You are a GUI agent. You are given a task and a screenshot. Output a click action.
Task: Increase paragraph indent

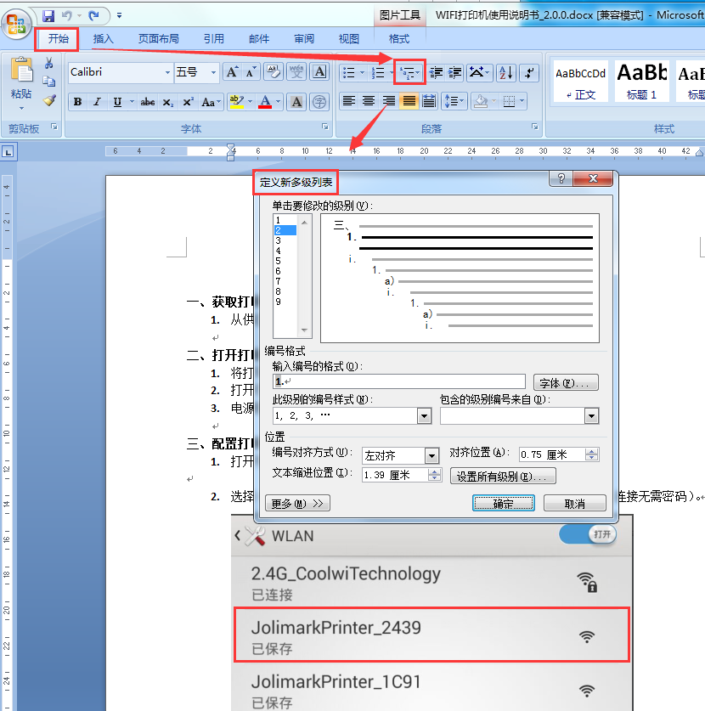tap(454, 72)
